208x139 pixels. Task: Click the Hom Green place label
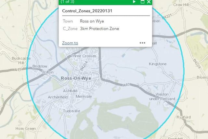tap(26, 129)
